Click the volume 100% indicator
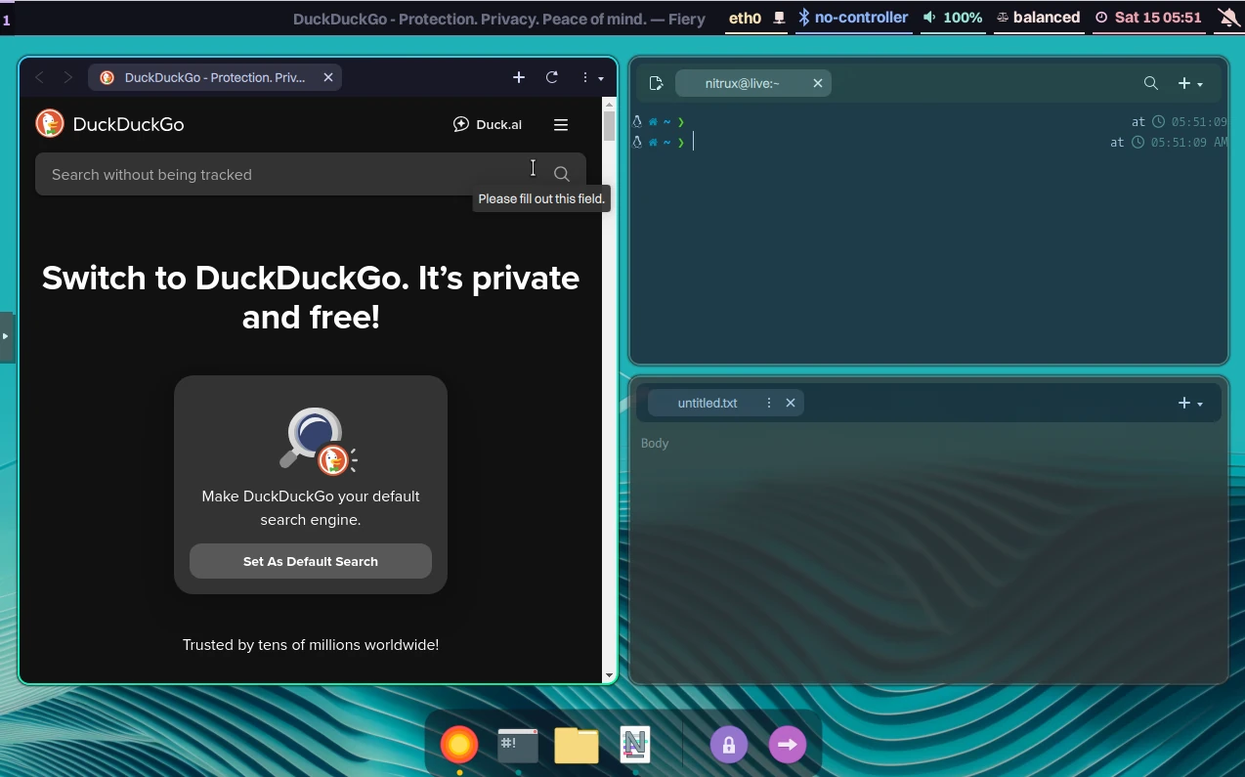1245x777 pixels. (953, 18)
